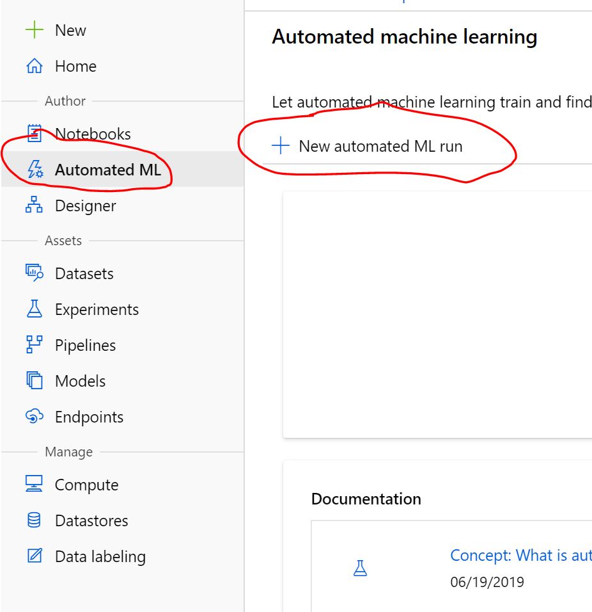Open 'Concept: What is aut...' documentation link
The height and width of the screenshot is (612, 592).
click(521, 555)
